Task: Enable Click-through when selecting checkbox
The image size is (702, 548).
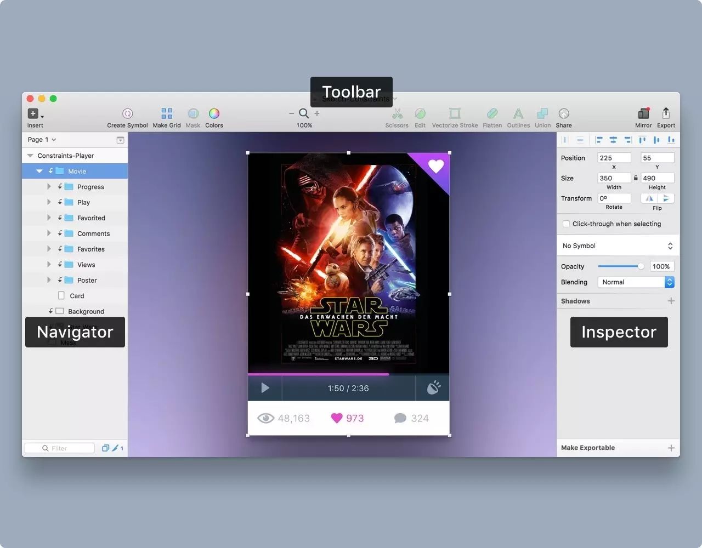Action: (566, 224)
